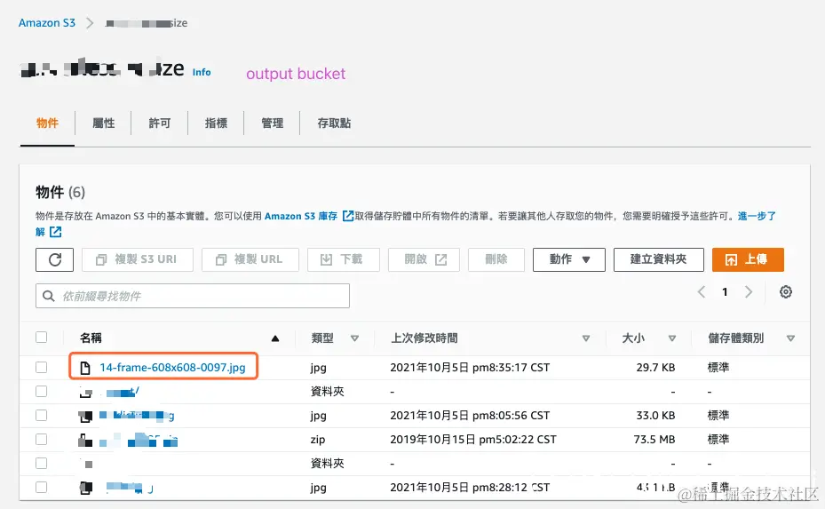
Task: Select all objects checkbox in header
Action: pos(42,338)
